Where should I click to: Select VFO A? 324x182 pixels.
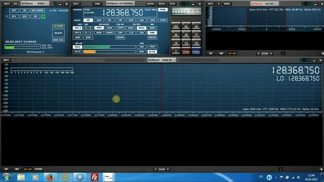click(77, 28)
